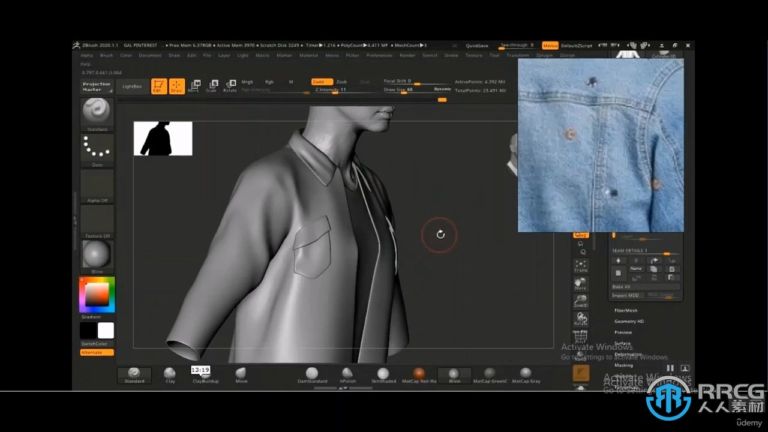Apply the MatCap Red Wax material

pos(419,376)
